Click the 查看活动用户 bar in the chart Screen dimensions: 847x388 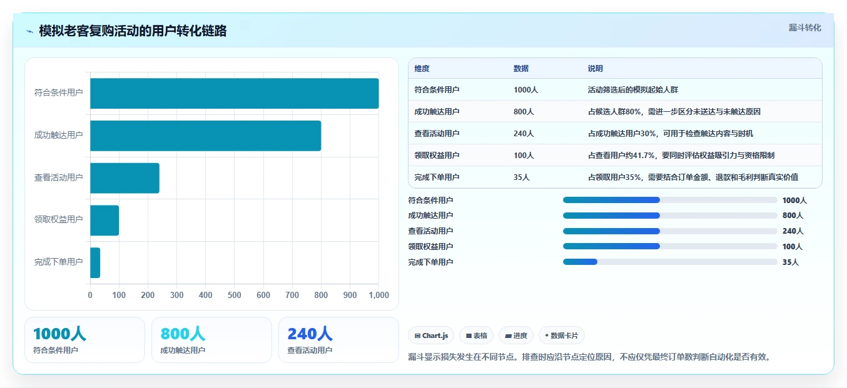124,178
